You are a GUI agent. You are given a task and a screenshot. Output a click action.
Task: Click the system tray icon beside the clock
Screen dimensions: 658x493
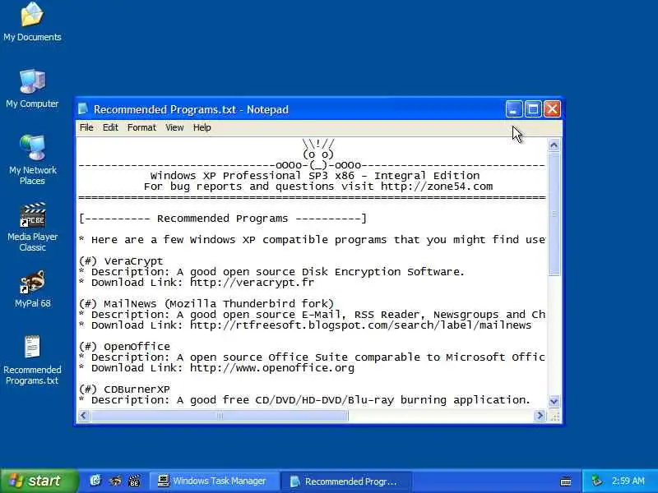point(596,481)
